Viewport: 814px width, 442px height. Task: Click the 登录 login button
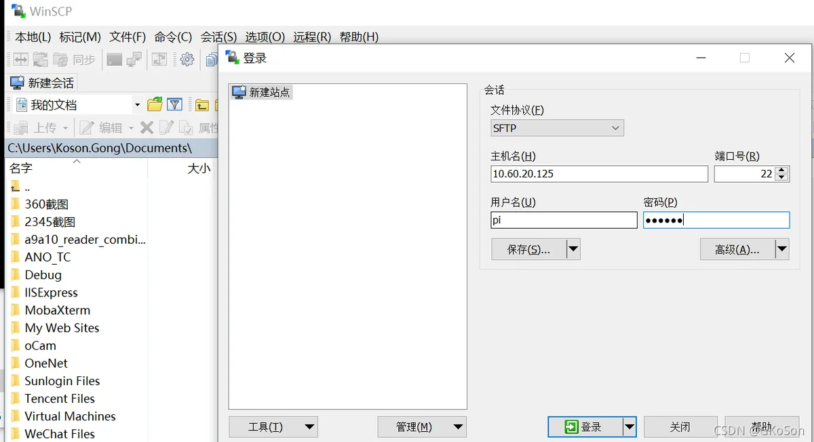tap(585, 426)
